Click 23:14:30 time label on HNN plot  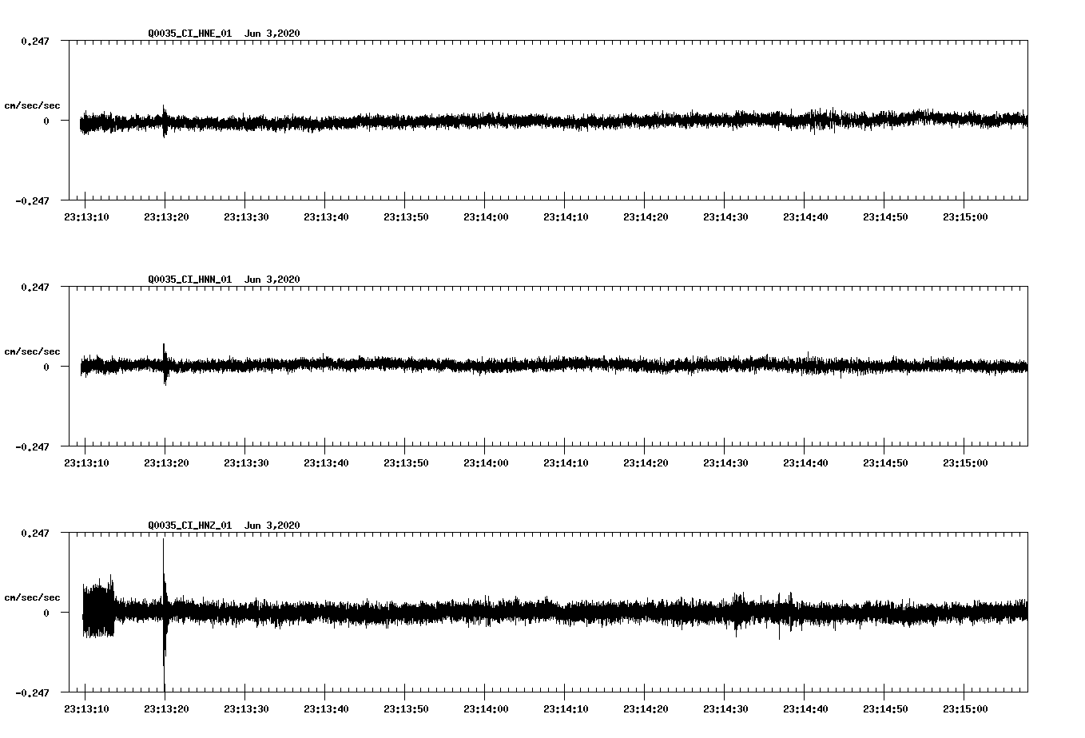tap(725, 463)
